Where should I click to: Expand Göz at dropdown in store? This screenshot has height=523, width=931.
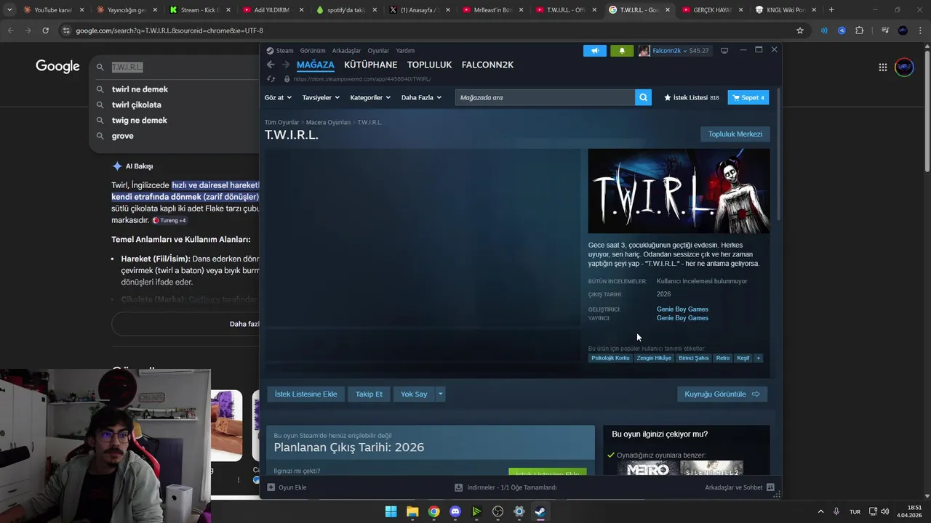pyautogui.click(x=278, y=97)
